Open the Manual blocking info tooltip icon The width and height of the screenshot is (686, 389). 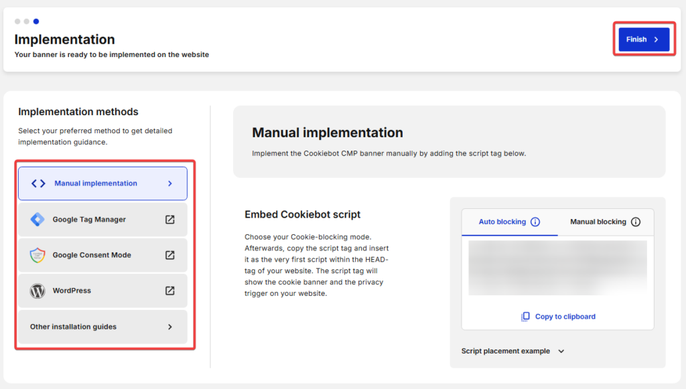point(635,222)
